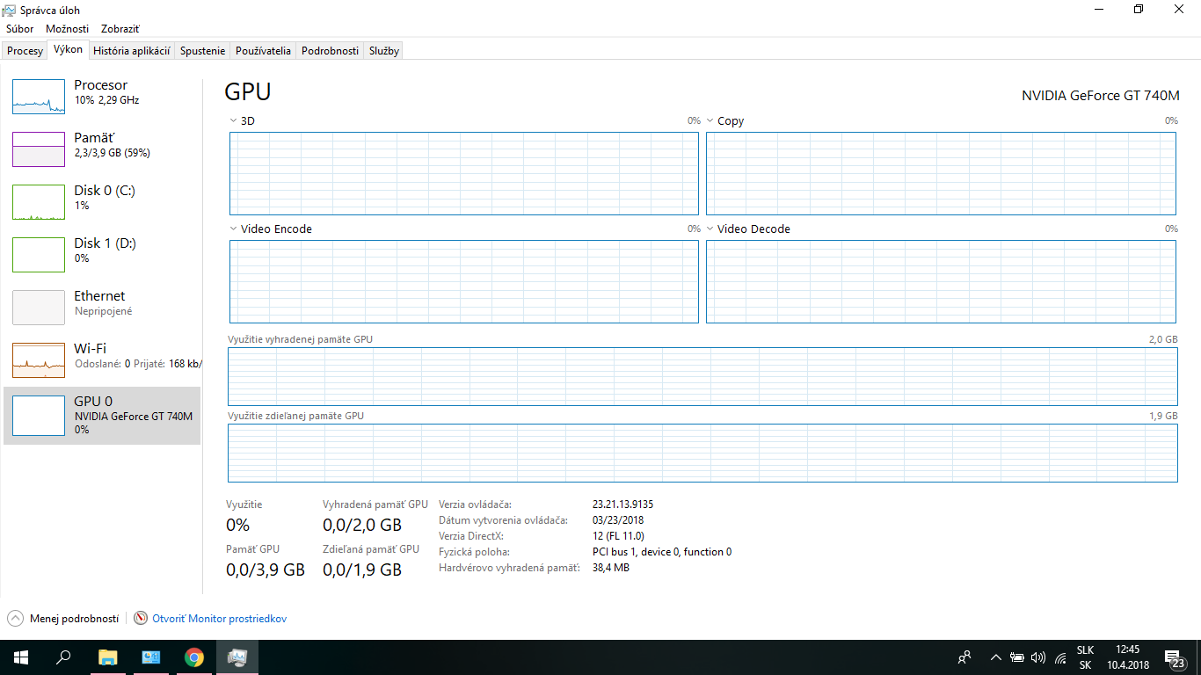Click the Task Manager taskbar icon
Screen dimensions: 1201x675
pos(237,657)
